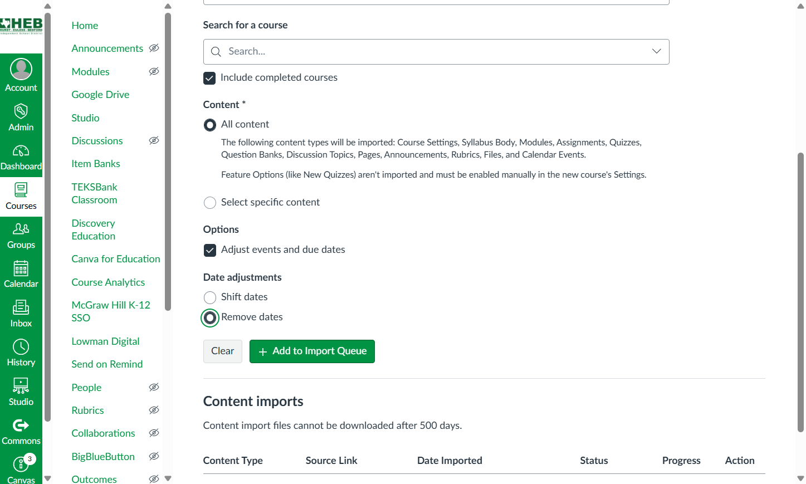Screen dimensions: 806x484
Task: Open Google Drive in course navigation
Action: pyautogui.click(x=100, y=95)
